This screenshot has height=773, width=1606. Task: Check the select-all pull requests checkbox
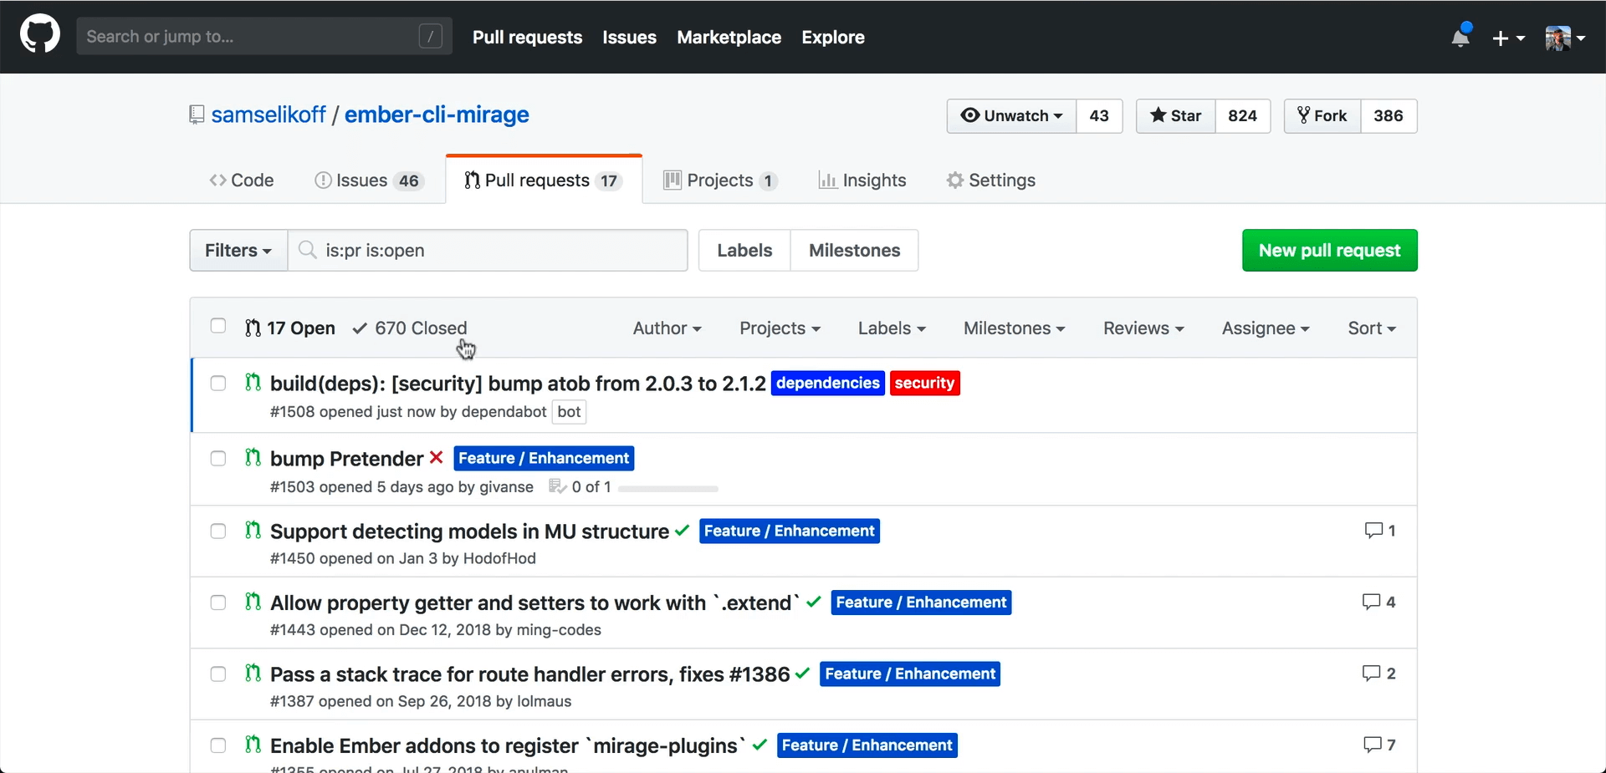pos(217,326)
